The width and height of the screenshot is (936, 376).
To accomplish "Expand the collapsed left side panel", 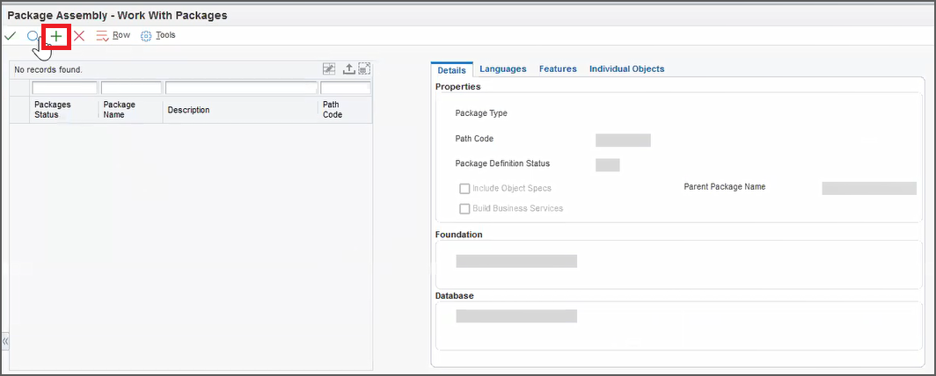I will point(4,342).
